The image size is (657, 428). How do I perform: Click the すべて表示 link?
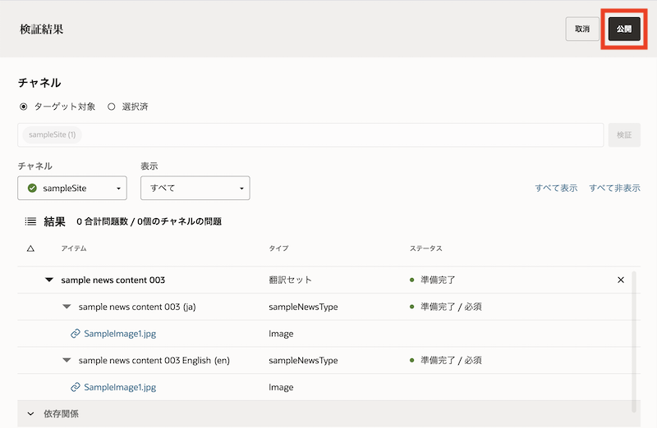click(556, 188)
